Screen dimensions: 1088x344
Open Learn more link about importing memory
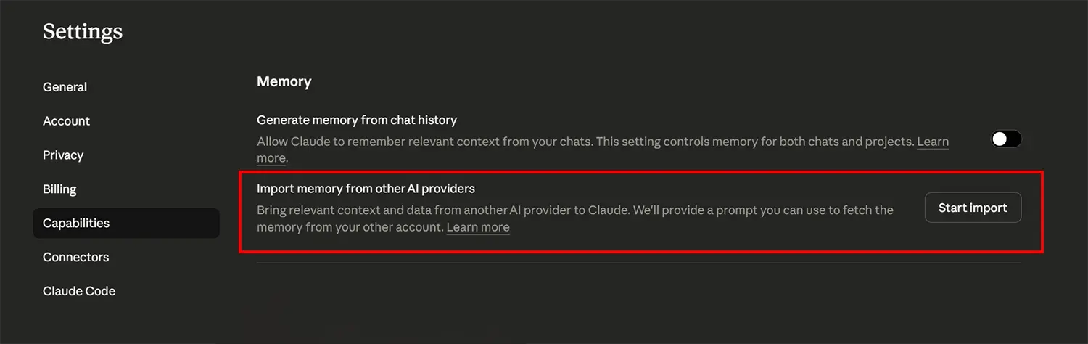[478, 228]
